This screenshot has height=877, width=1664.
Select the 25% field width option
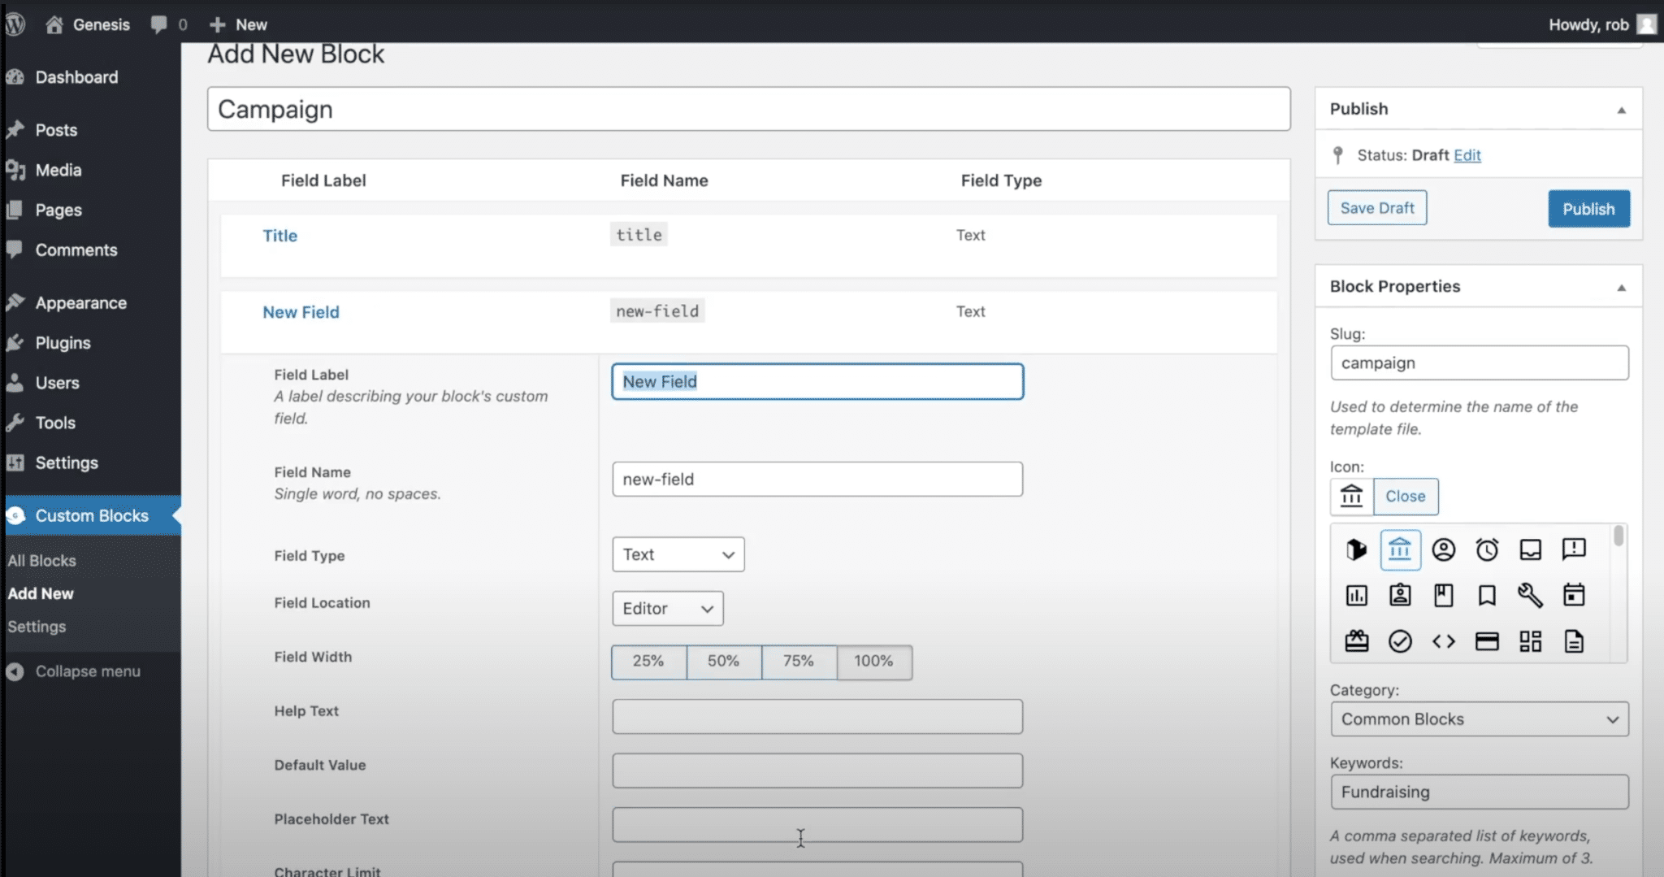[648, 662]
